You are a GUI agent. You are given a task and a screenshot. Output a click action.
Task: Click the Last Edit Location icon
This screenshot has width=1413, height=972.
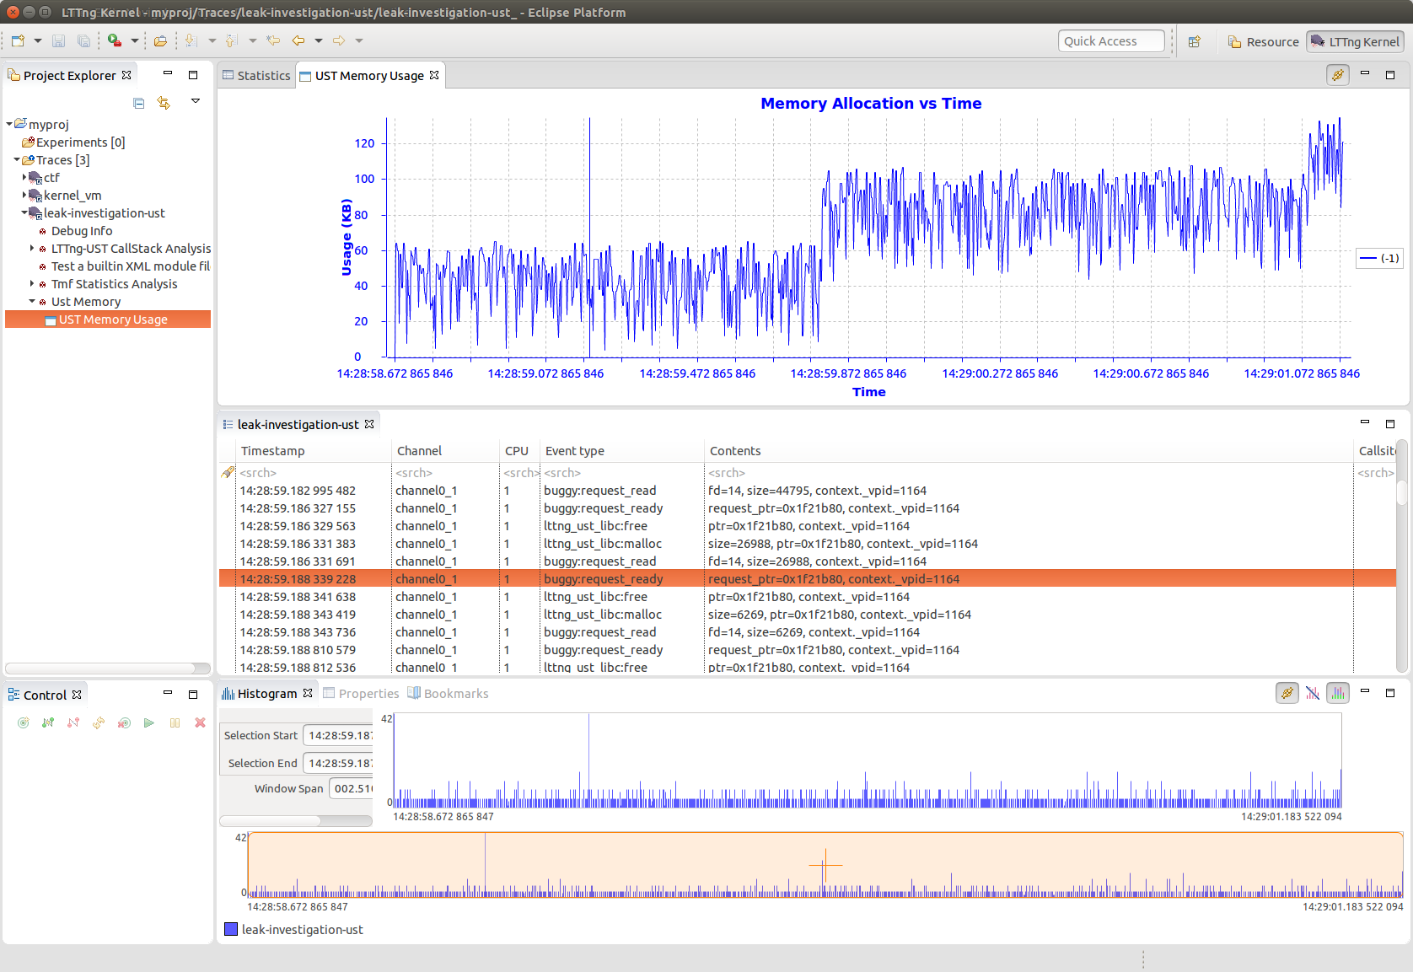273,40
